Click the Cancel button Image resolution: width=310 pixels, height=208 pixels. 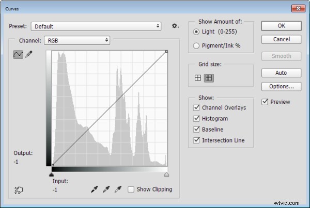pyautogui.click(x=282, y=39)
